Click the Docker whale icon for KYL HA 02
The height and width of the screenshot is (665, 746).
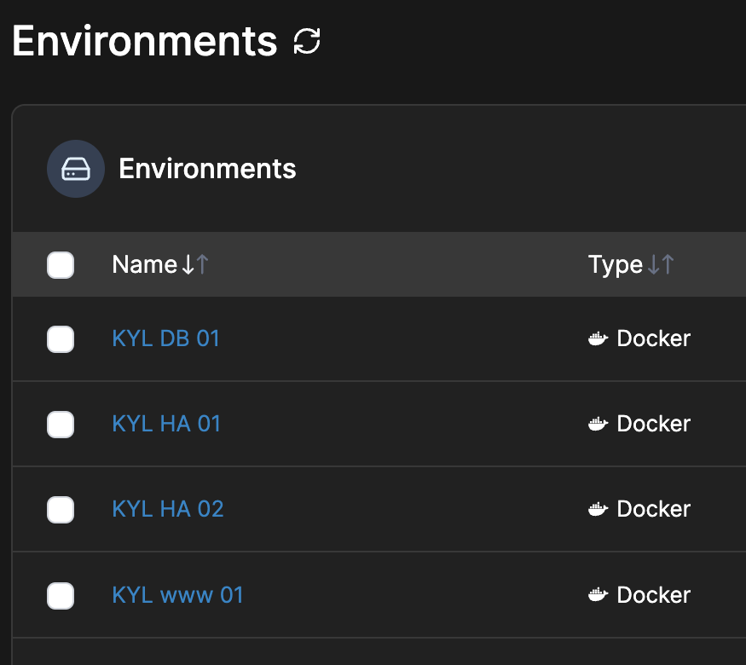[x=598, y=509]
